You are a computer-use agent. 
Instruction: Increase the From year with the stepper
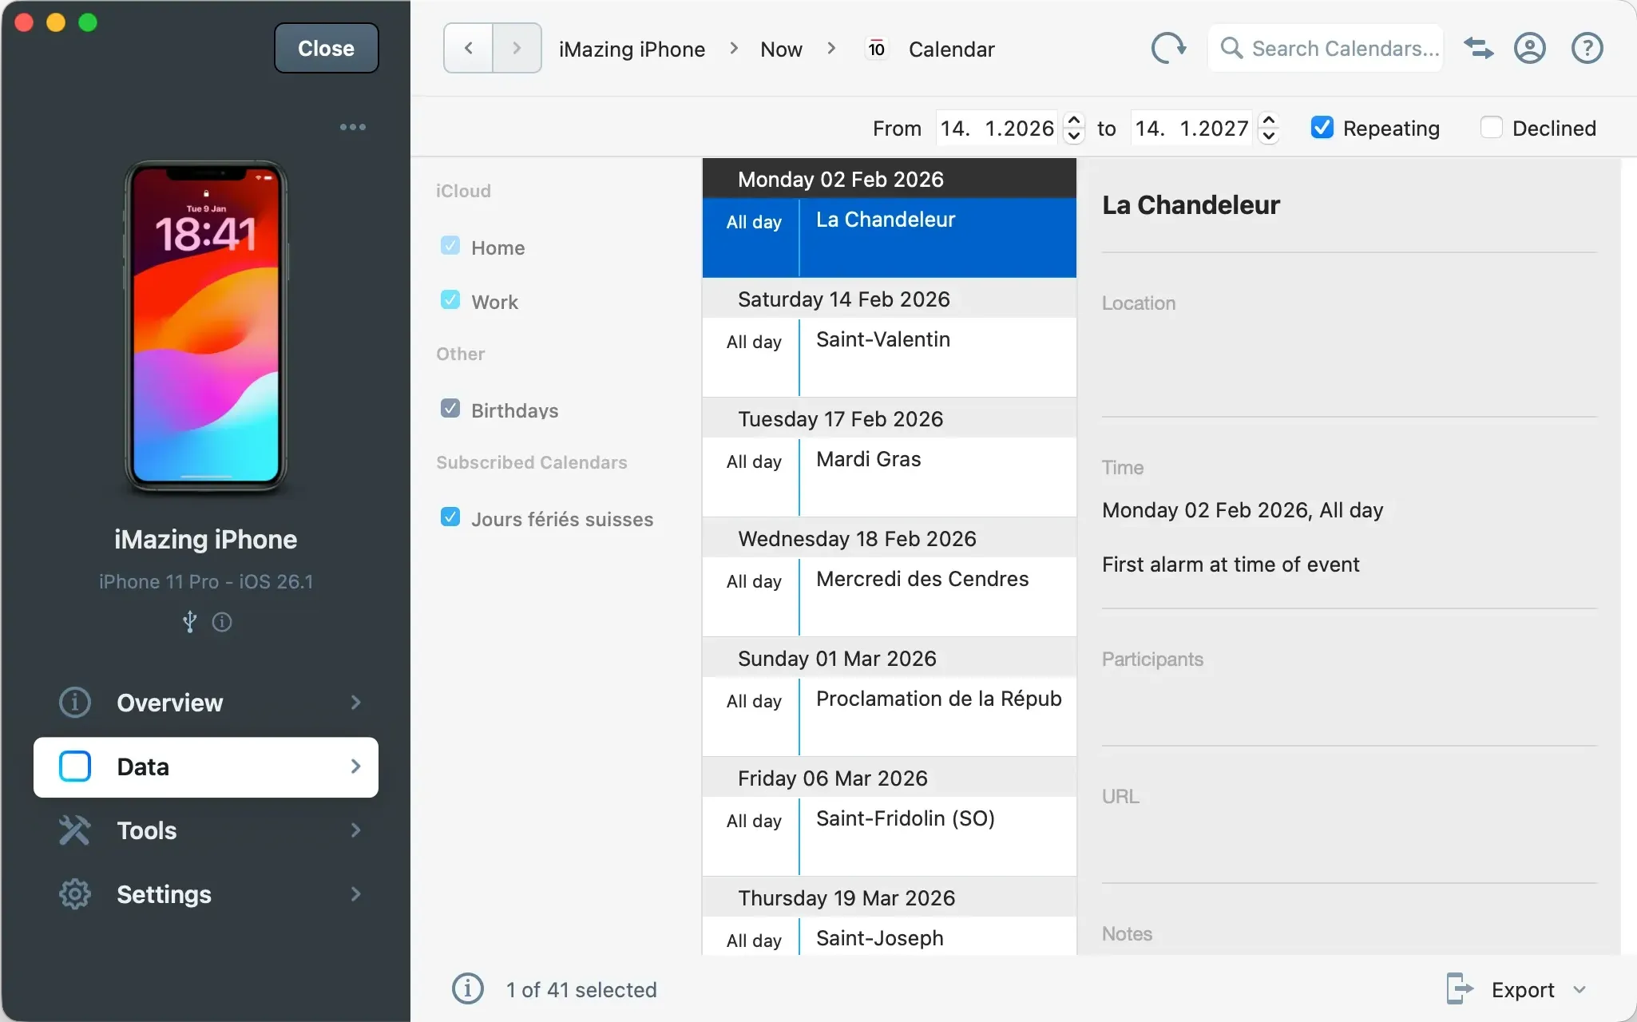[x=1074, y=120]
